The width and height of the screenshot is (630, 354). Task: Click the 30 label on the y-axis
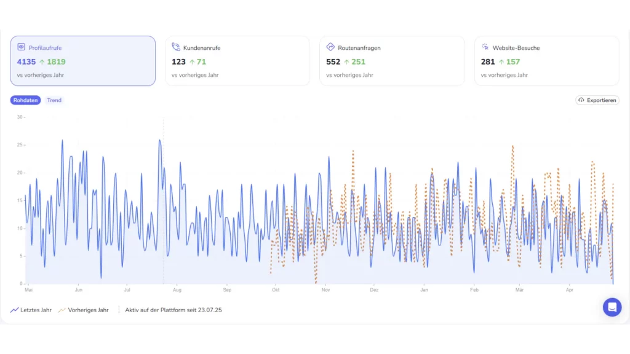click(x=20, y=117)
